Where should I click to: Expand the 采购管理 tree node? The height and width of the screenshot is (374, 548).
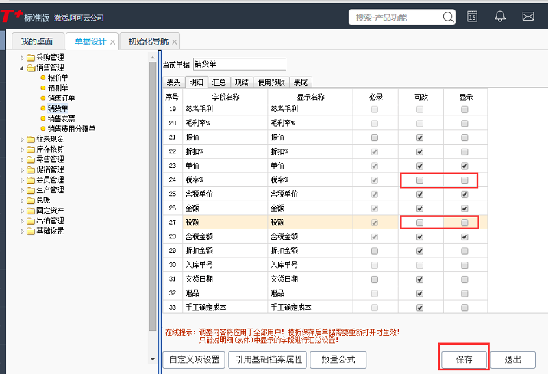pos(22,58)
